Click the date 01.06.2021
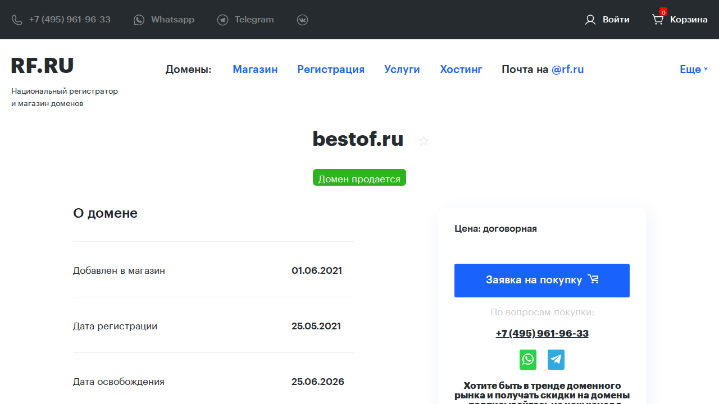This screenshot has height=404, width=719. point(317,270)
